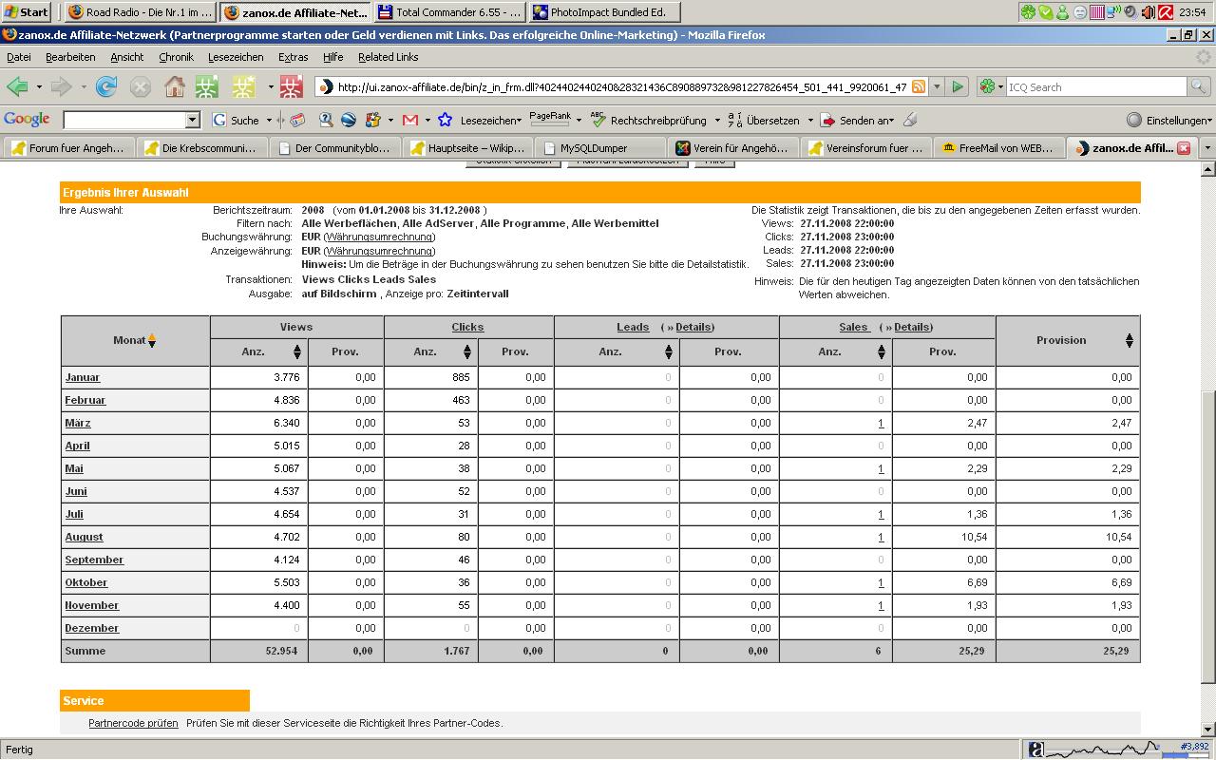Open the Übersetzen dropdown arrow
This screenshot has width=1216, height=760.
(x=810, y=121)
